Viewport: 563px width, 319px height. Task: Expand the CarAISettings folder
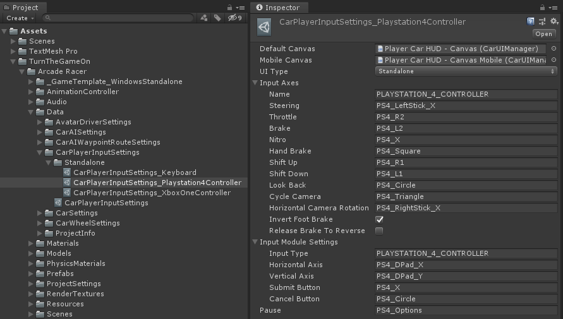40,132
